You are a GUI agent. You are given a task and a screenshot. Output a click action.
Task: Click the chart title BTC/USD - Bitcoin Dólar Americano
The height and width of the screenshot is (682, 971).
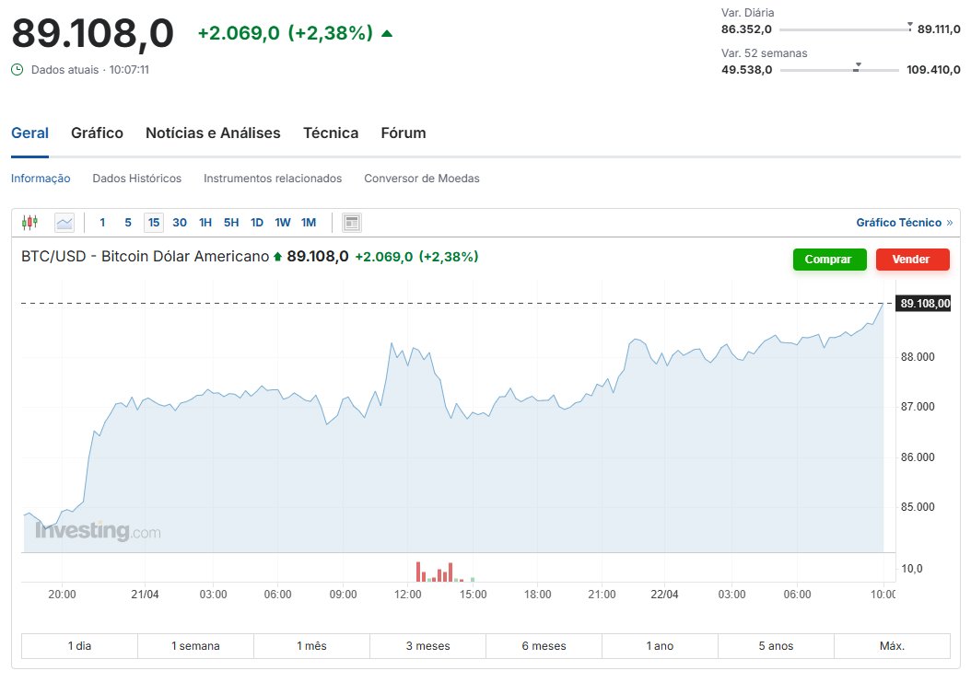point(145,256)
